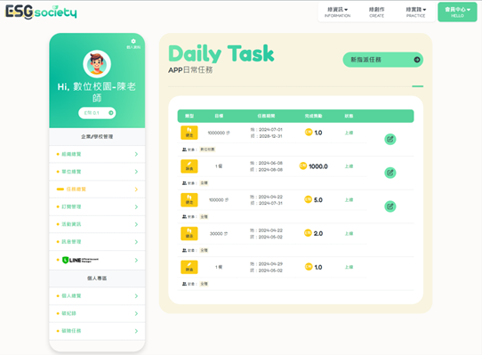This screenshot has height=355, width=482.
Task: Edit the 100000 步 task
Action: coord(390,206)
